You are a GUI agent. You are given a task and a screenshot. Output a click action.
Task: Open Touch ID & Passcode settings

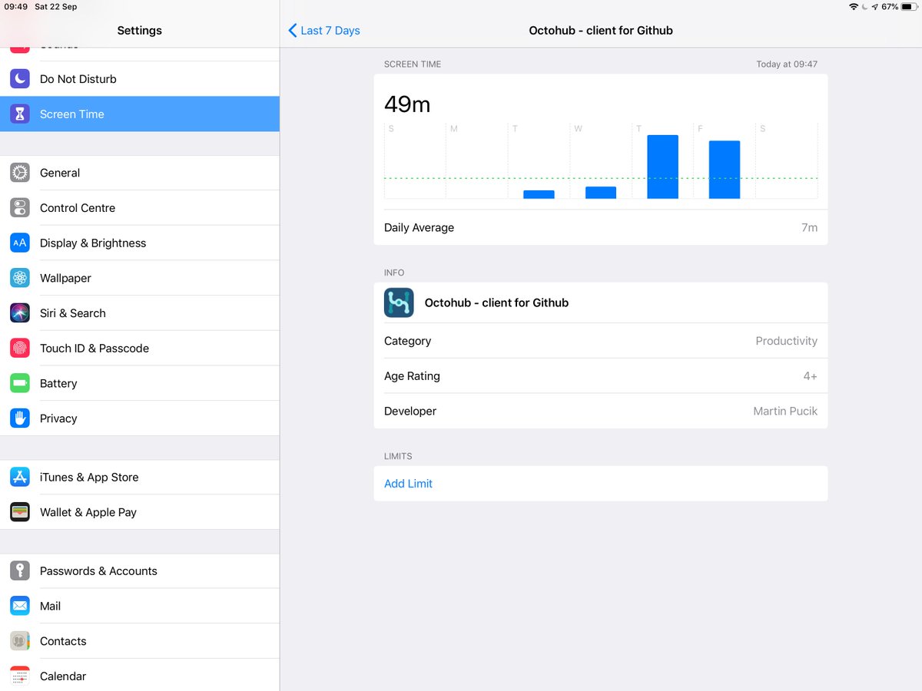[140, 348]
